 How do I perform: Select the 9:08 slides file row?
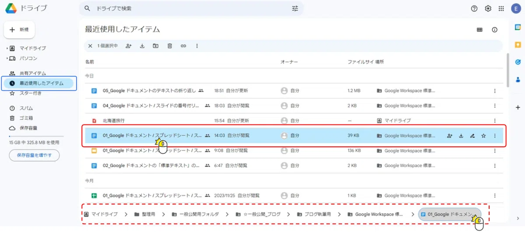tap(294, 151)
